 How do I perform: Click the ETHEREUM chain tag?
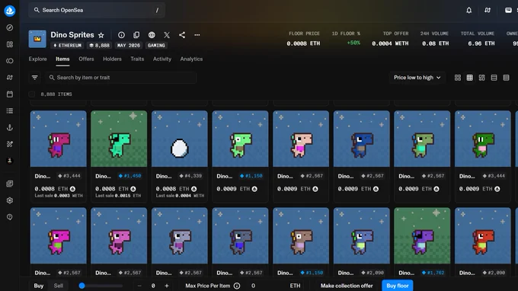click(x=67, y=45)
